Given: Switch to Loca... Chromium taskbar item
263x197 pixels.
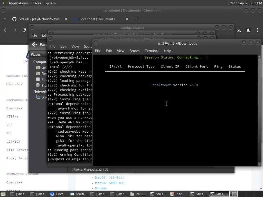Looking at the screenshot, I should (59, 194).
